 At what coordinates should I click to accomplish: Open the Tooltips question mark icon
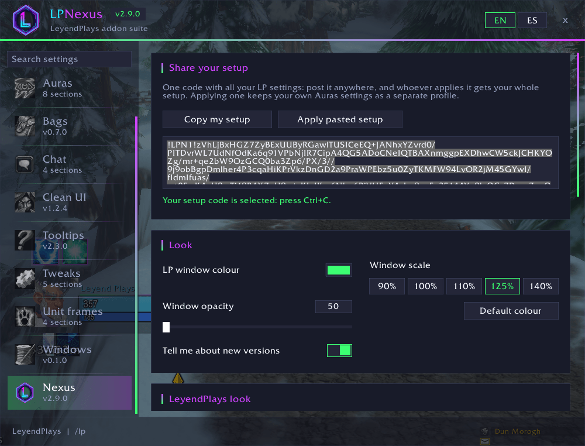coord(25,241)
